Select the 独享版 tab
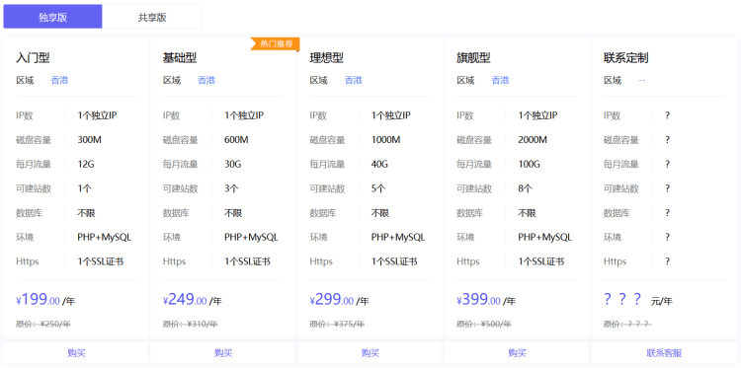This screenshot has height=368, width=741. (x=53, y=17)
